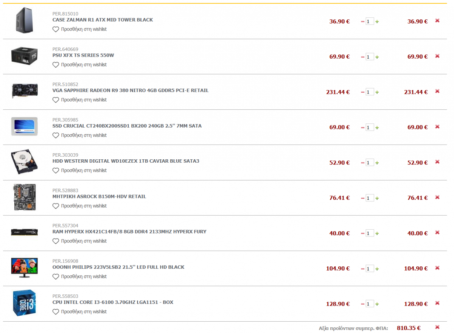Remove HDD WESTERN DIGITAL from cart
The height and width of the screenshot is (333, 454).
pyautogui.click(x=437, y=162)
